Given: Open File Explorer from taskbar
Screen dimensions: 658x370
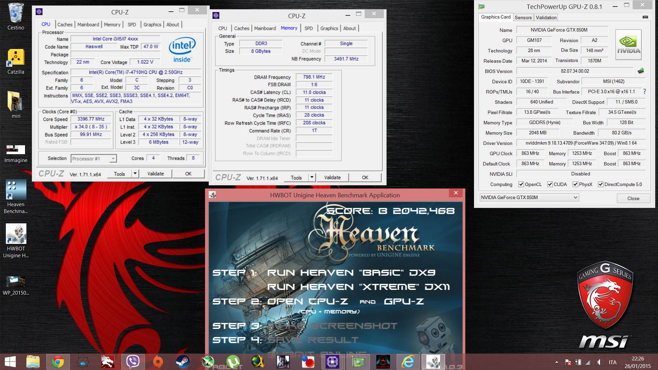Looking at the screenshot, I should pyautogui.click(x=33, y=362).
